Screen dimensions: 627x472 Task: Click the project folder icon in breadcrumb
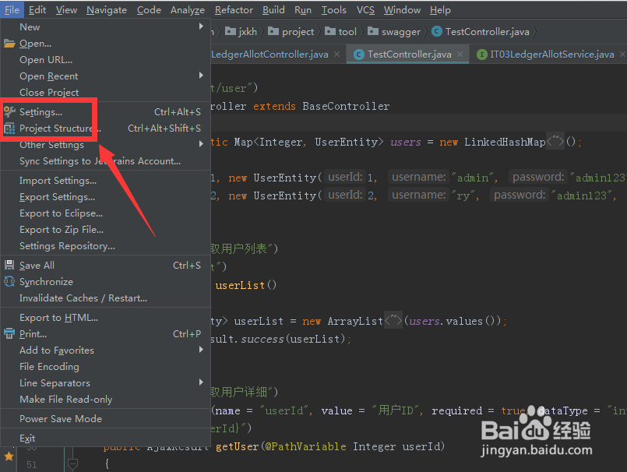coord(273,31)
